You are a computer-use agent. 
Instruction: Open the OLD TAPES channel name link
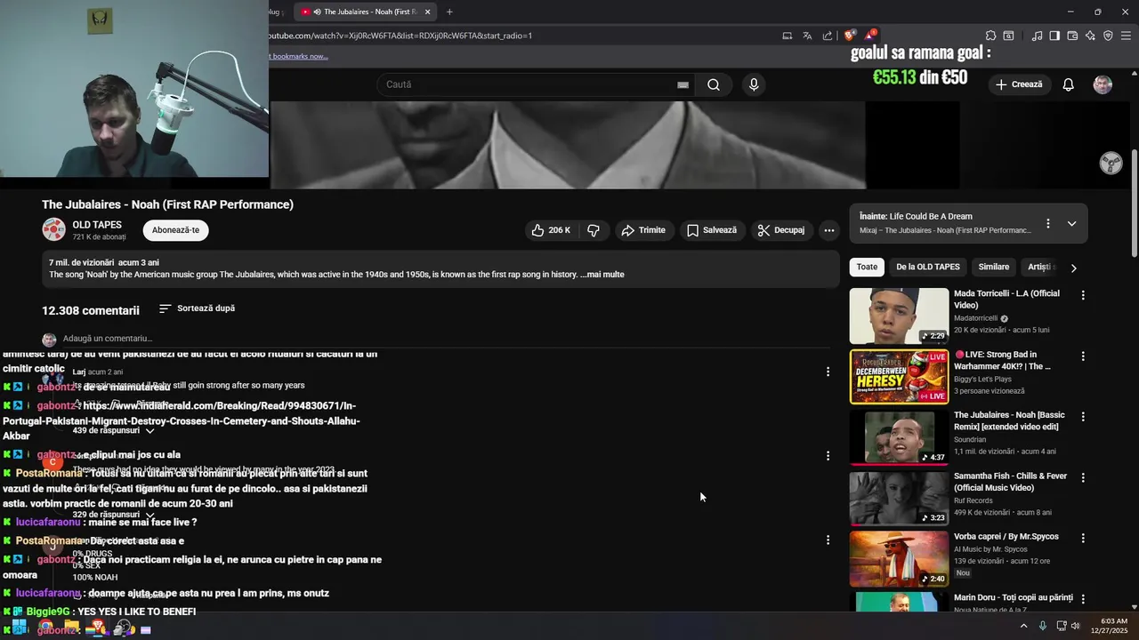pyautogui.click(x=97, y=225)
